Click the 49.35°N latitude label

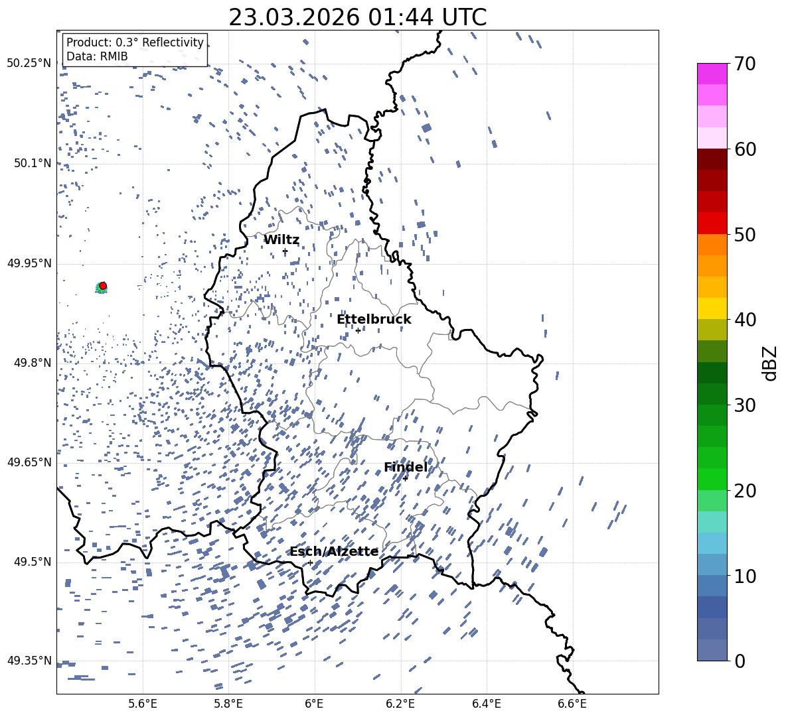29,661
